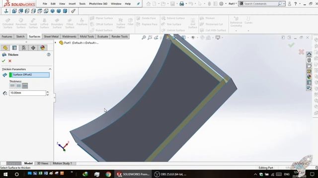Switch to FeatureManager design tree tab icon
This screenshot has width=318, height=178.
[x=5, y=47]
